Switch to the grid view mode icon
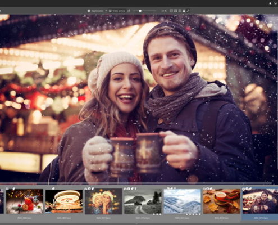 pyautogui.click(x=175, y=11)
